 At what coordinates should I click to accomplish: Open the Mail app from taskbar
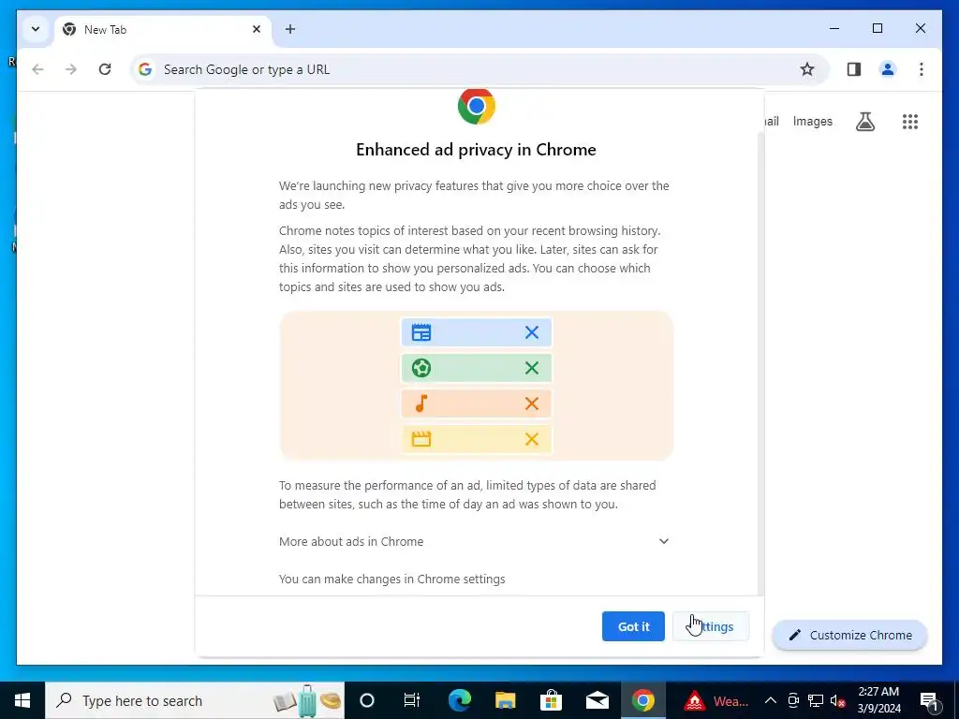tap(597, 700)
